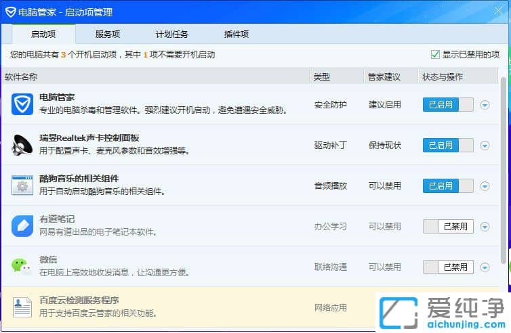Uncheck the 显示已禁用的项 checkbox
511x333 pixels.
click(435, 54)
